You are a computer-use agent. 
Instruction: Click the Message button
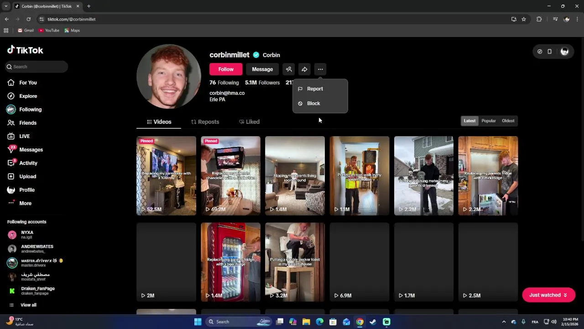click(x=262, y=69)
